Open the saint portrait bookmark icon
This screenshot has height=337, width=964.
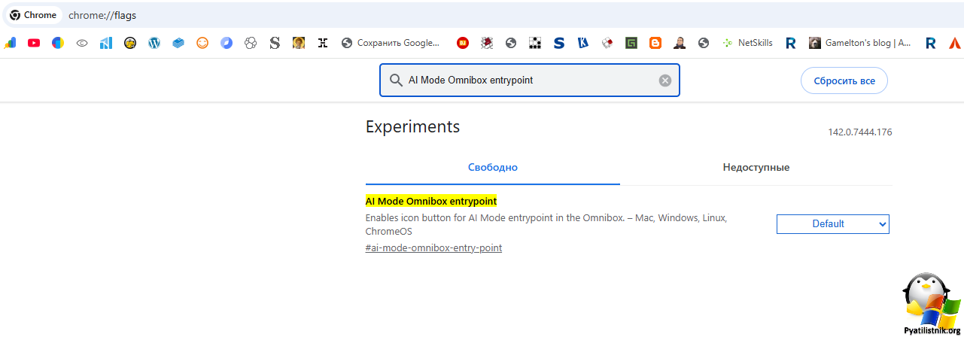[x=299, y=43]
